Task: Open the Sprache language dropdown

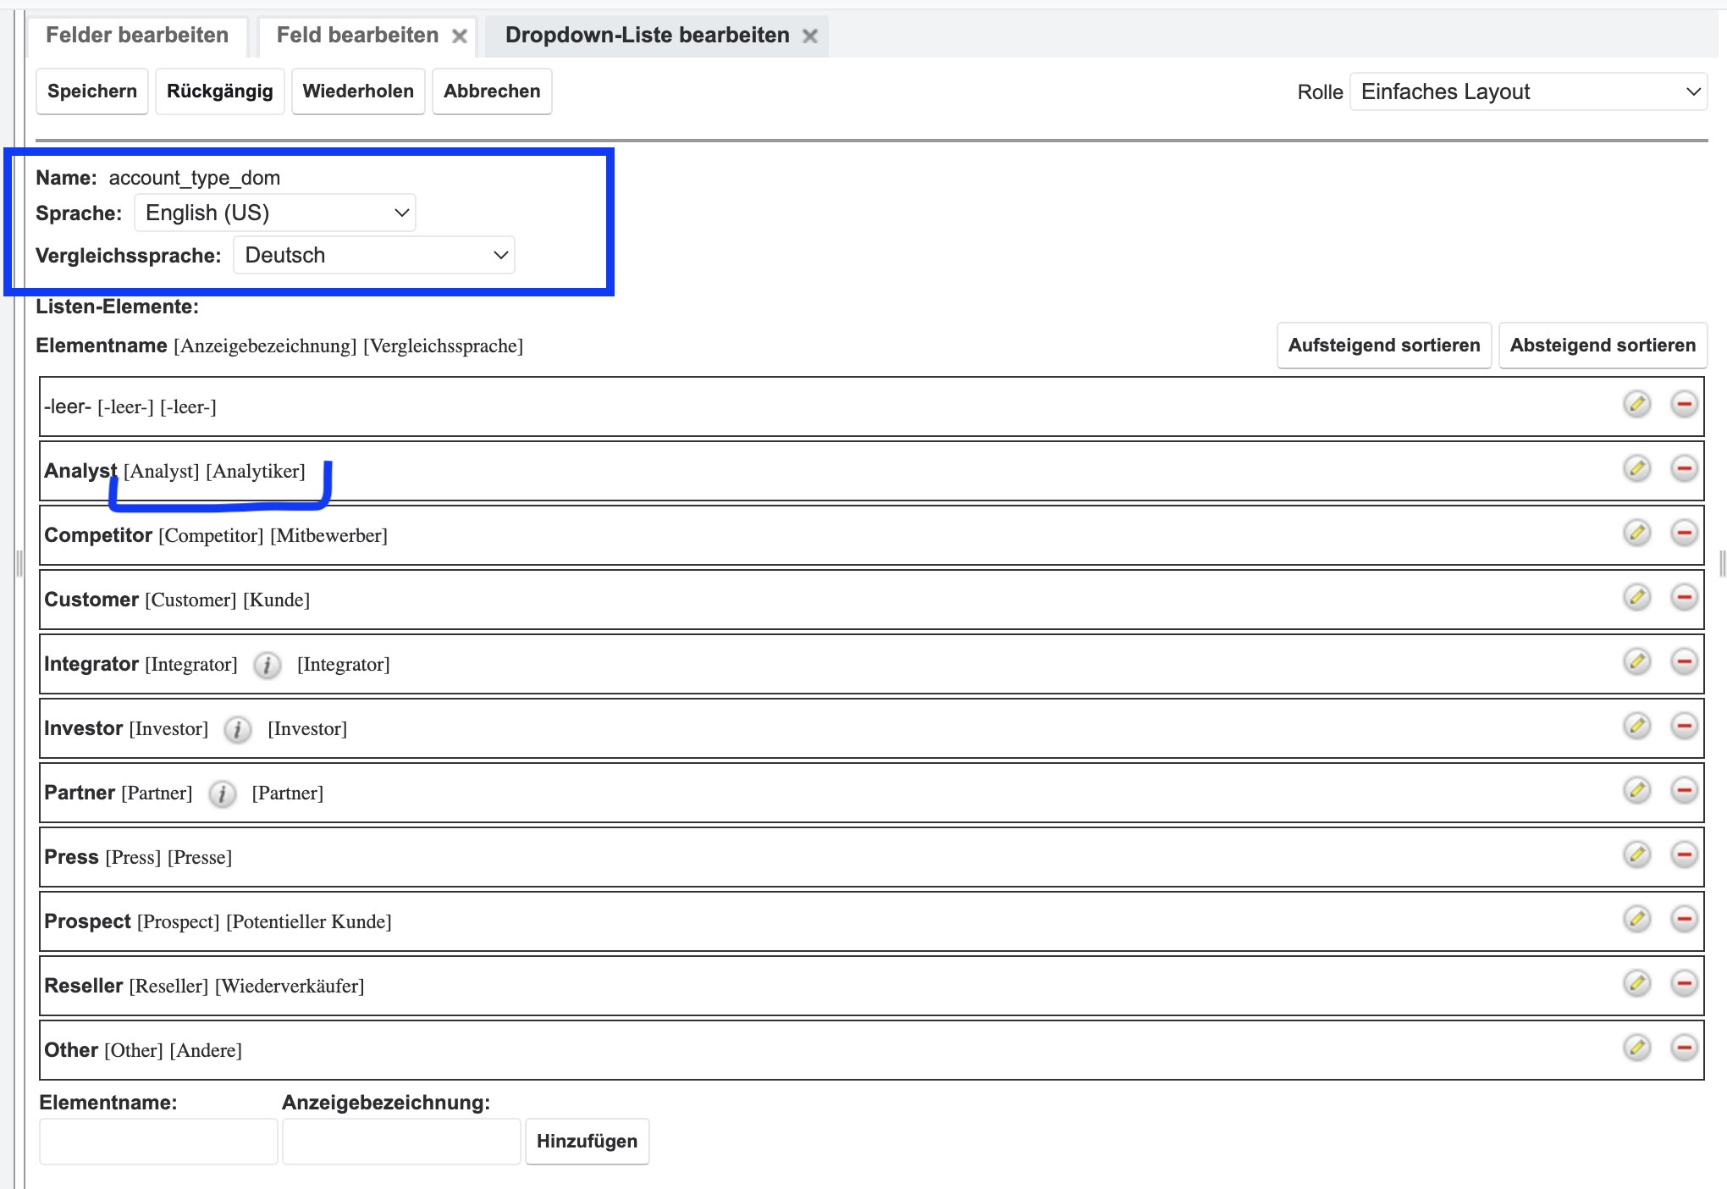Action: click(x=275, y=213)
